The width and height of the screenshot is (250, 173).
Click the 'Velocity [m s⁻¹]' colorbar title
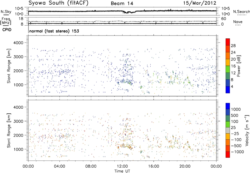(247, 130)
